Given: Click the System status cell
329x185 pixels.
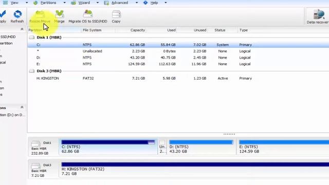Looking at the screenshot, I should coord(223,45).
